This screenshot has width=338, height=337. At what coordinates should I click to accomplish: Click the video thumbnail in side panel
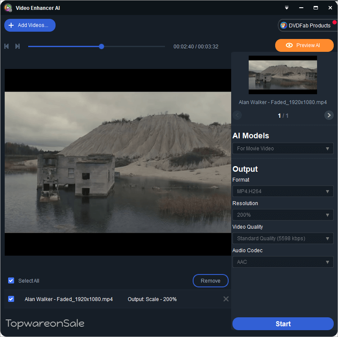pyautogui.click(x=282, y=75)
